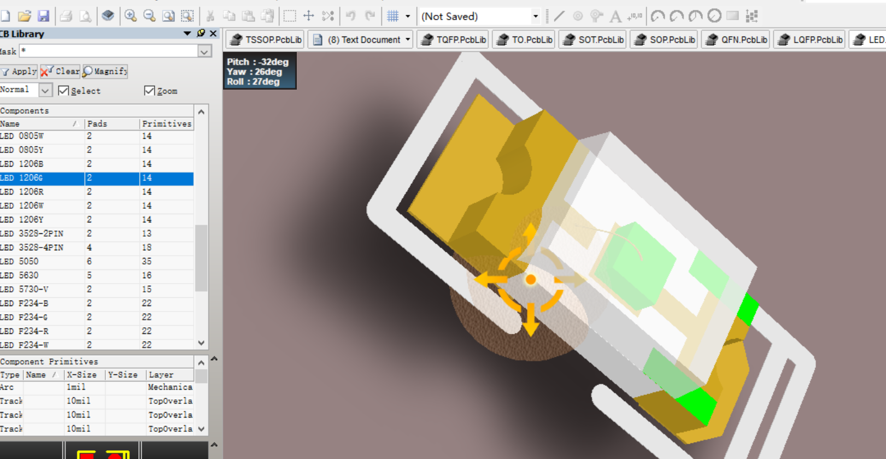Select the Place Line tool
Image resolution: width=886 pixels, height=459 pixels.
point(559,16)
